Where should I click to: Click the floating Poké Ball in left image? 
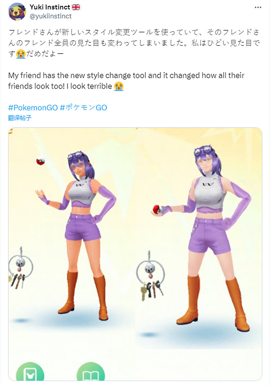(40, 161)
